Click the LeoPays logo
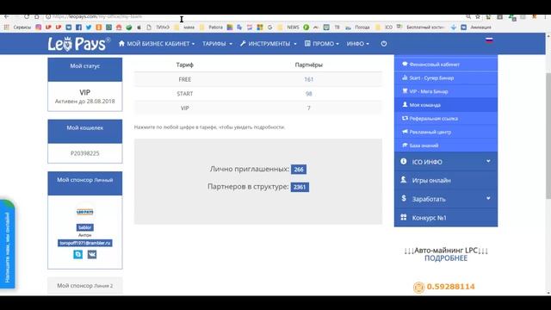This screenshot has width=551, height=310. click(78, 44)
